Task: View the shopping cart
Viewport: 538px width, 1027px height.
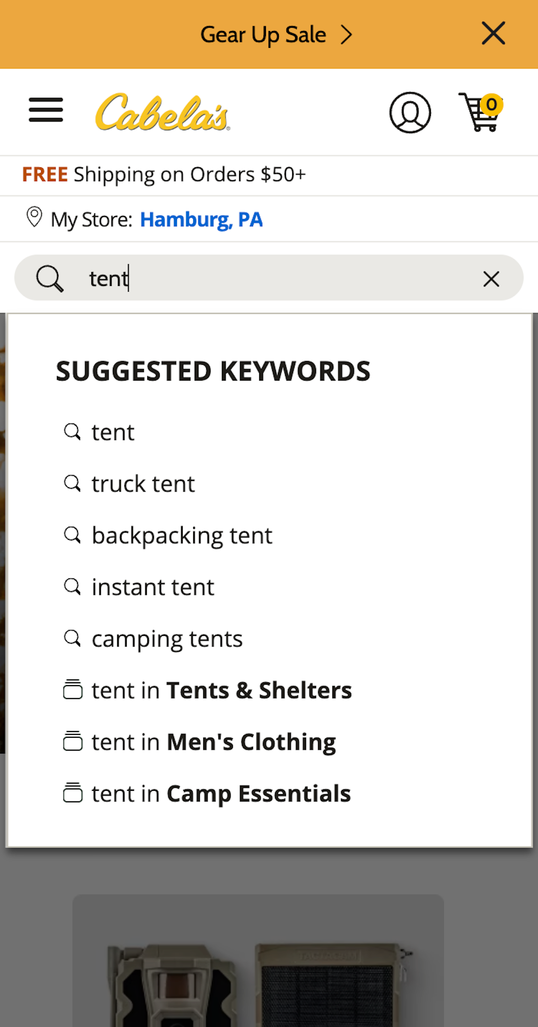Action: coord(479,112)
